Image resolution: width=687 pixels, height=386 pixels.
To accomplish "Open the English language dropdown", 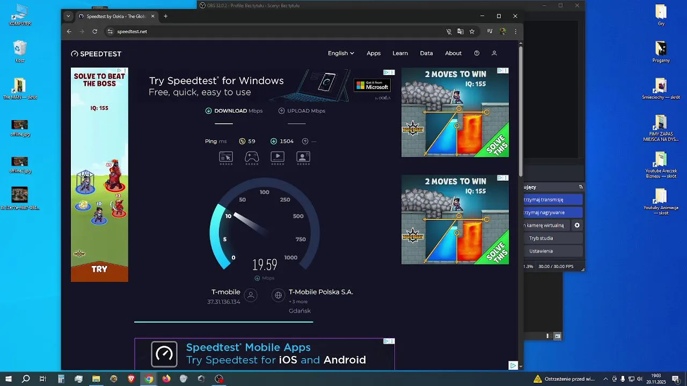I will coord(341,53).
